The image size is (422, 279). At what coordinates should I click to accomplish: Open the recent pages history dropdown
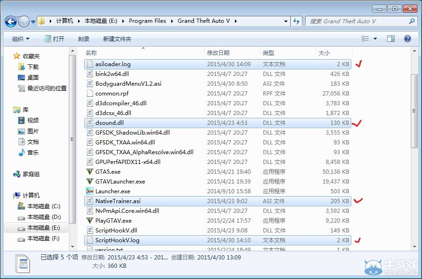pos(33,21)
